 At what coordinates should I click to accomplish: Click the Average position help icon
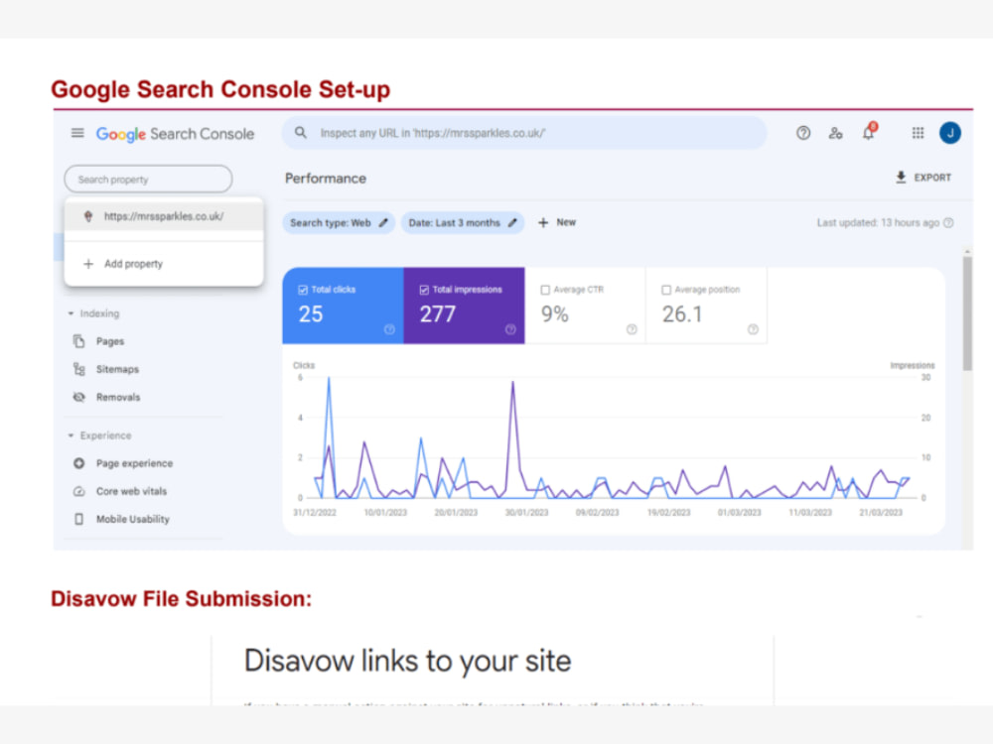coord(753,329)
